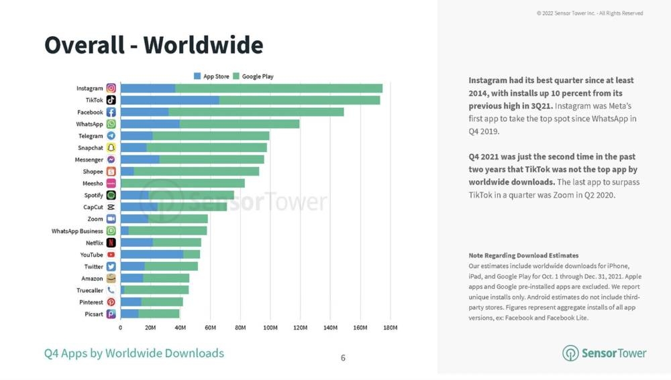
Task: Click the CapCut app icon
Action: (111, 207)
